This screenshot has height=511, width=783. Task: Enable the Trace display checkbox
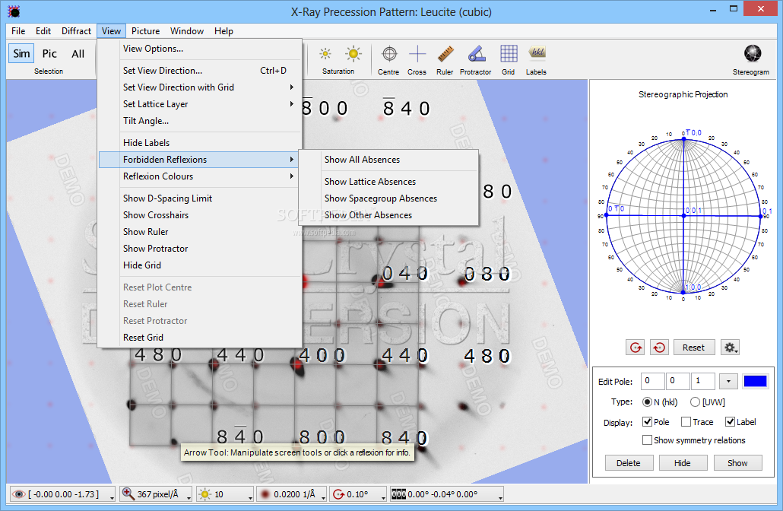coord(686,421)
